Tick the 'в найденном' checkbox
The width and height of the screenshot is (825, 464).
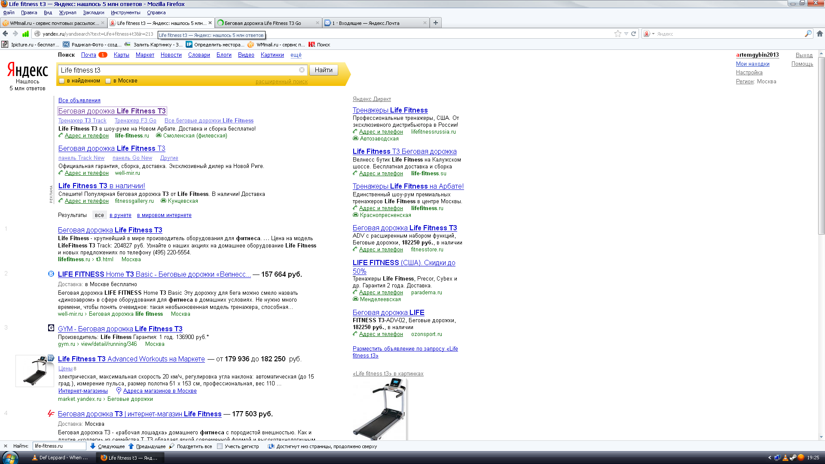61,81
